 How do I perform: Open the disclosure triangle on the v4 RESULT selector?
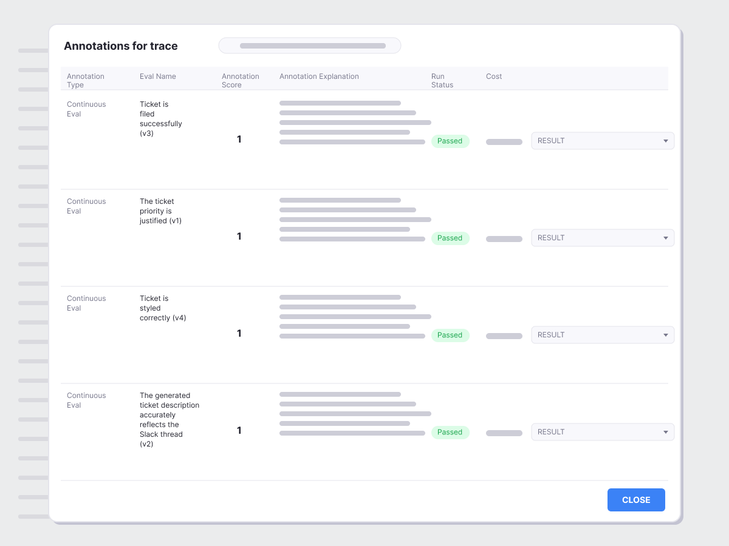666,335
